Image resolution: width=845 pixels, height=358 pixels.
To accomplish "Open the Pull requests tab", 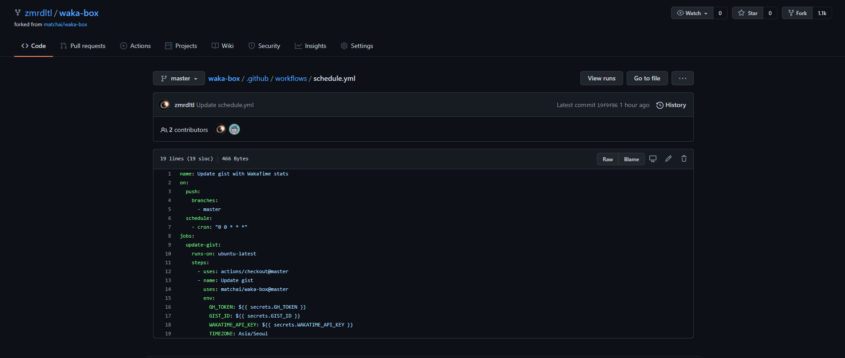I will [x=83, y=46].
